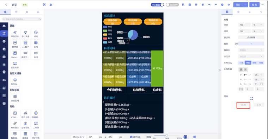This screenshot has height=139, width=268.
Task: Add the 时间 clock component
Action: tap(36, 34)
